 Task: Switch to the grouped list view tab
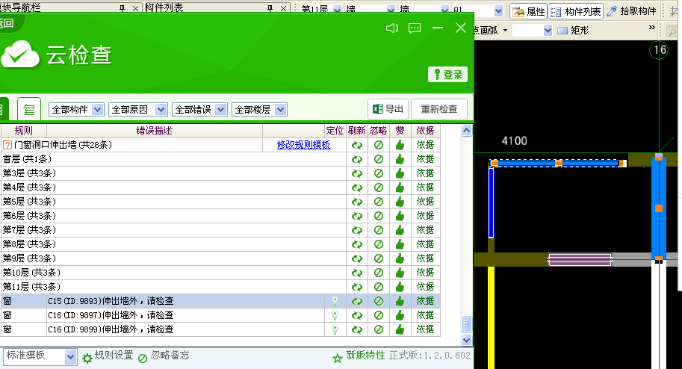tap(29, 109)
